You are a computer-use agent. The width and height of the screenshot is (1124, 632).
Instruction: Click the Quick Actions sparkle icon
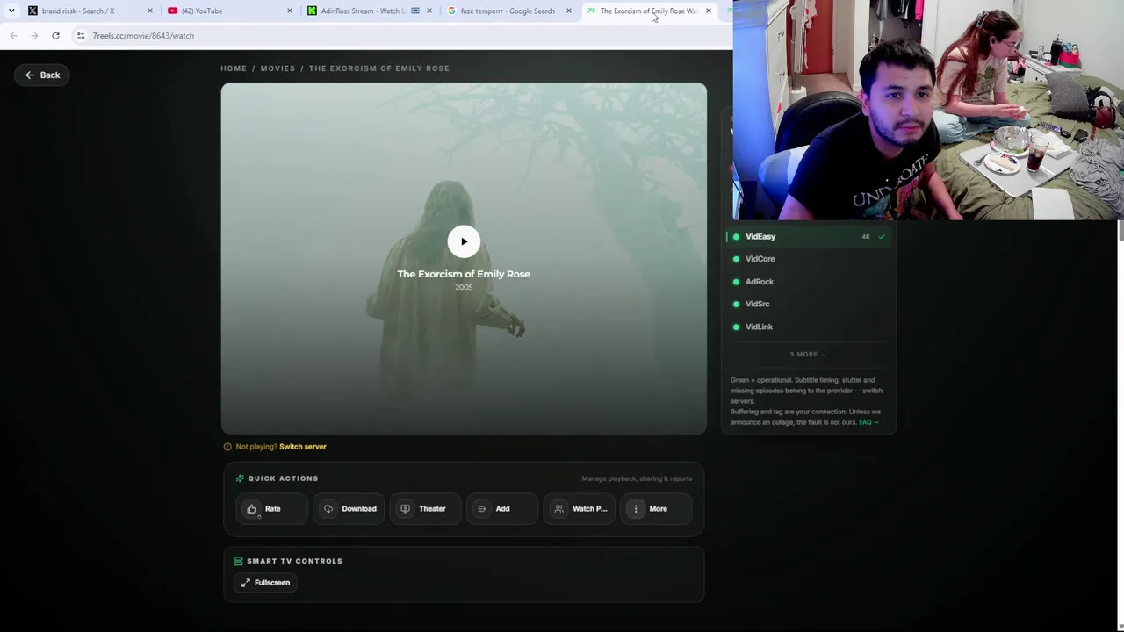240,478
